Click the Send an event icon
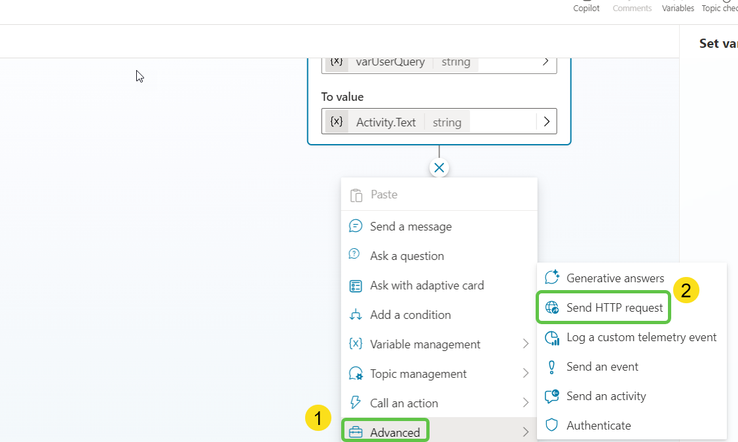Screen dimensions: 738x442 pos(552,366)
